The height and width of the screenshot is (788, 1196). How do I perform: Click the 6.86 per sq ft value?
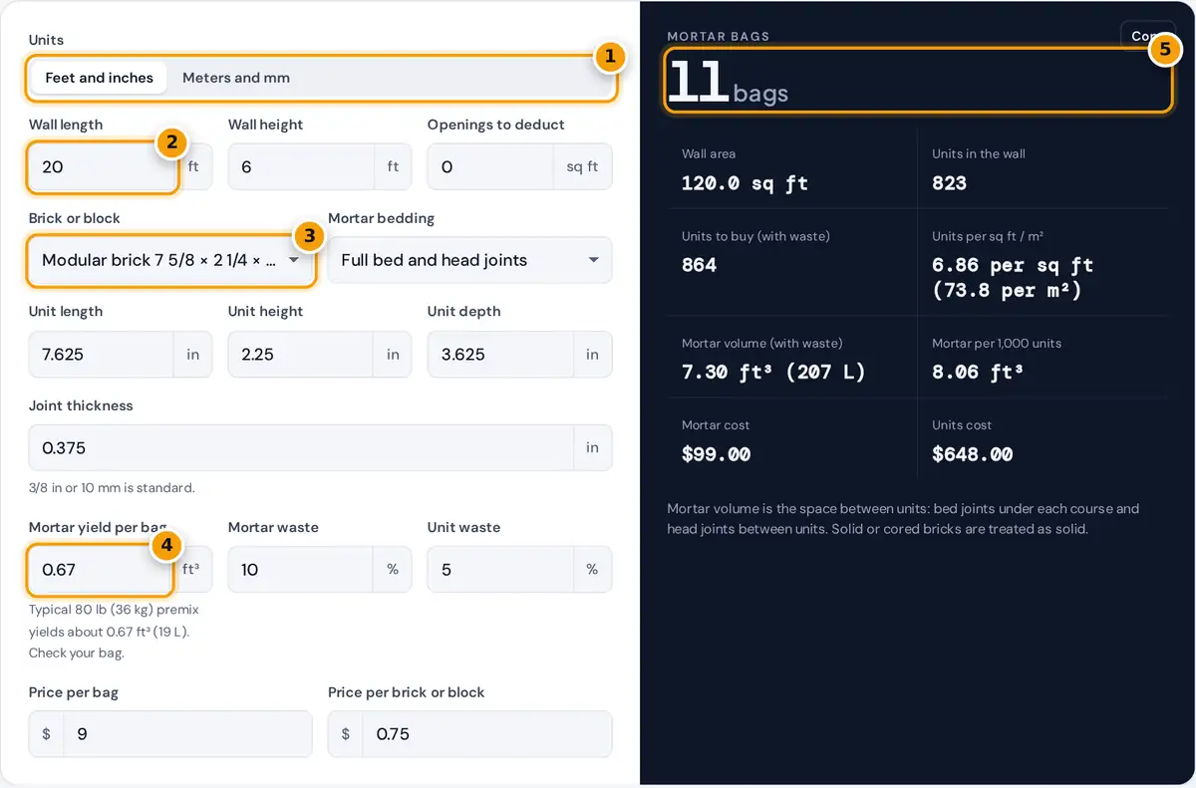(x=1013, y=279)
